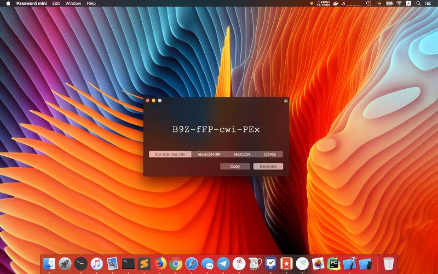The width and height of the screenshot is (438, 274).
Task: Click the Generate button
Action: (x=268, y=167)
